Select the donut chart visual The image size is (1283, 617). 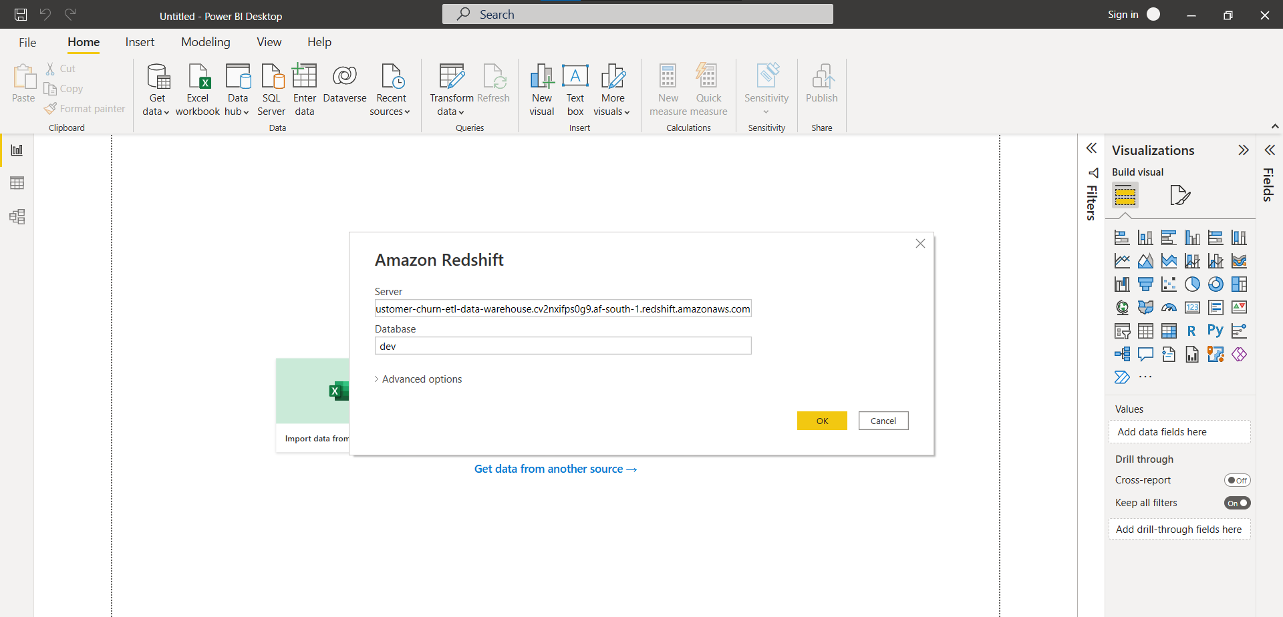(1216, 284)
